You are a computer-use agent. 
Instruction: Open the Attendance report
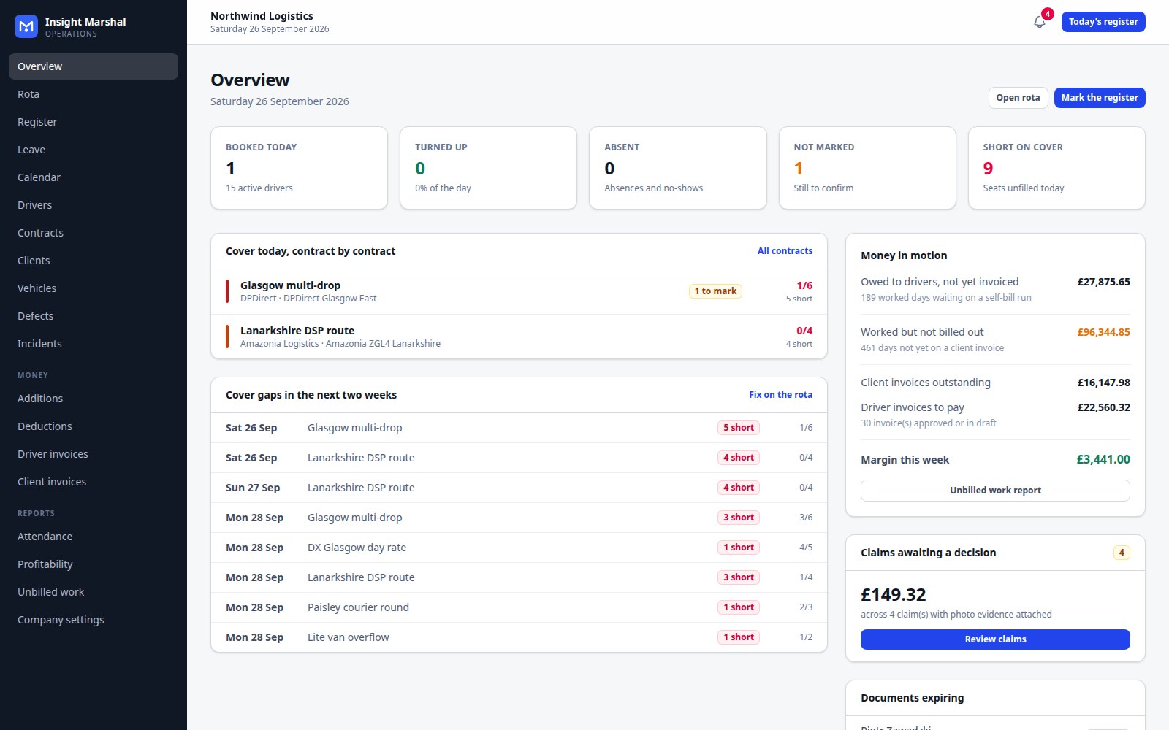click(x=94, y=537)
